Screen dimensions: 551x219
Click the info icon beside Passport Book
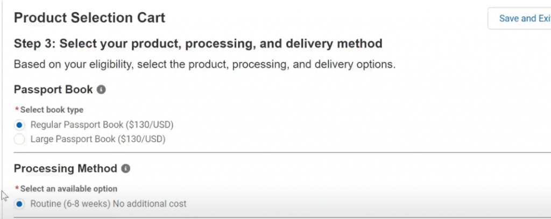pyautogui.click(x=101, y=89)
